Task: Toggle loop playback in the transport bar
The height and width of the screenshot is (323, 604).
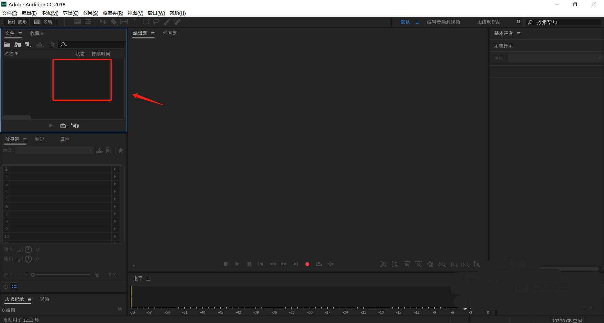Action: tap(319, 264)
